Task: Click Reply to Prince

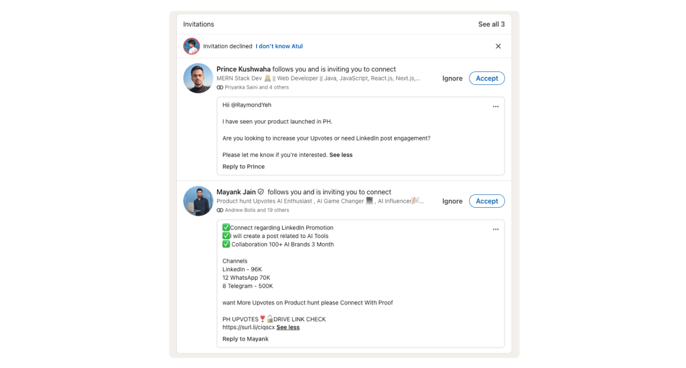Action: (x=244, y=167)
